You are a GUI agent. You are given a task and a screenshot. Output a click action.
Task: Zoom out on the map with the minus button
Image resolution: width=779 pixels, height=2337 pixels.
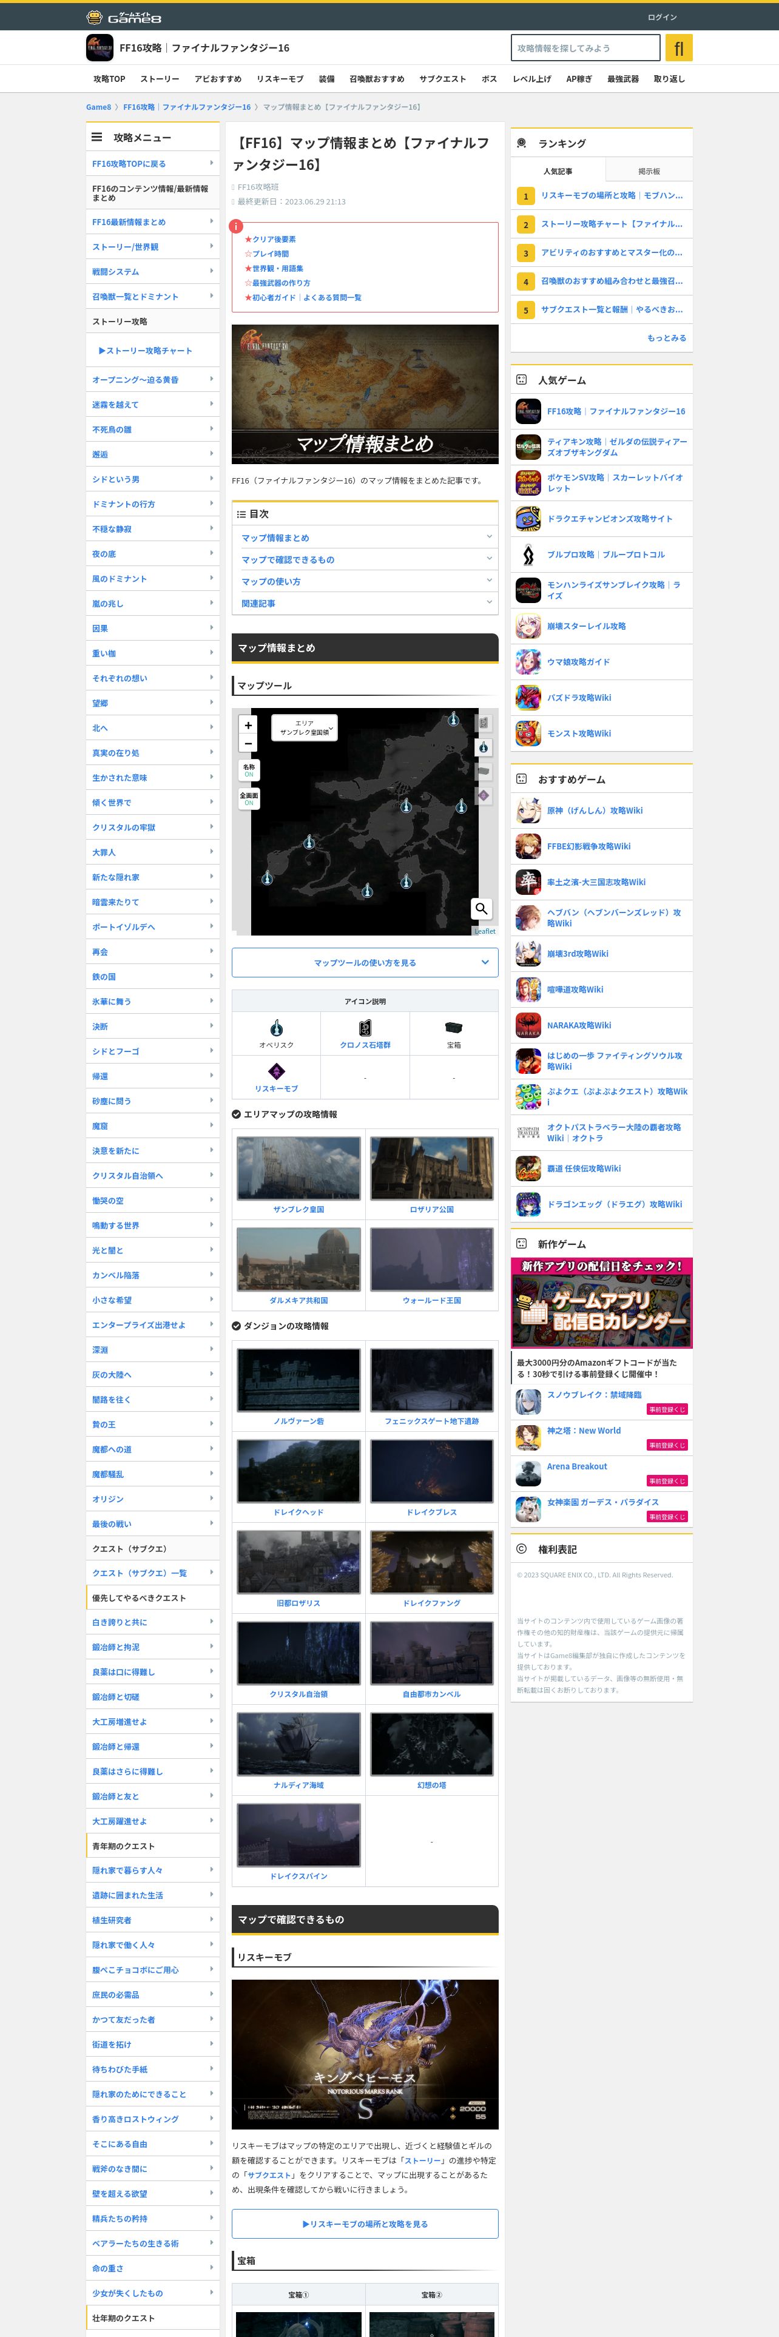pyautogui.click(x=249, y=744)
